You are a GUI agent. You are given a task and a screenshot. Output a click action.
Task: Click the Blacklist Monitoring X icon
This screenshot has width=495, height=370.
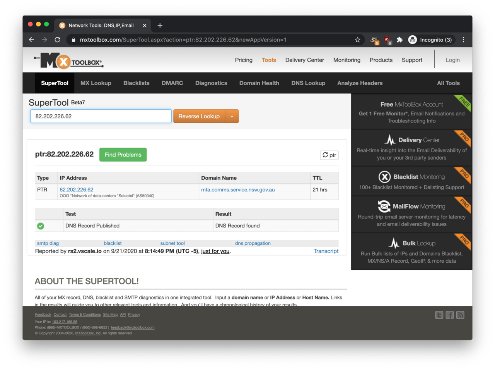[x=384, y=177]
